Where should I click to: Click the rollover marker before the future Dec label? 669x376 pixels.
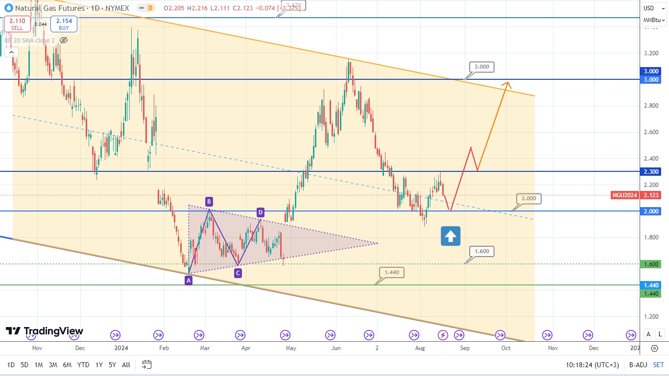[587, 335]
